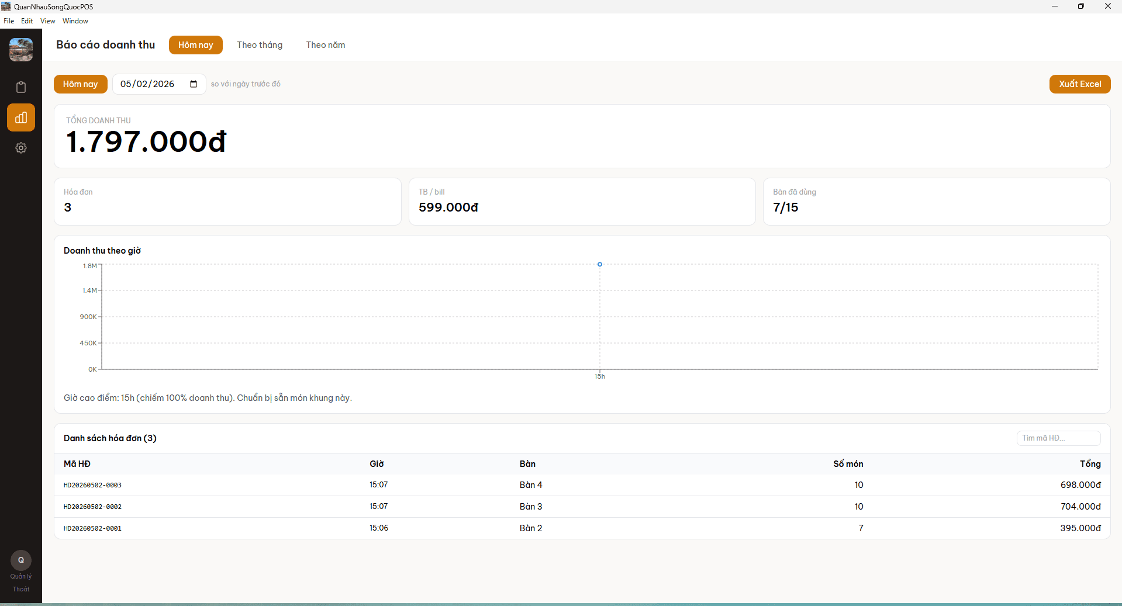Image resolution: width=1122 pixels, height=606 pixels.
Task: Switch to the top Hôm nay tab
Action: (196, 45)
